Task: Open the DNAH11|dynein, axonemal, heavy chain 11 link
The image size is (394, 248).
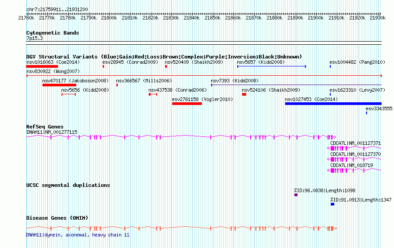Action: (x=77, y=235)
